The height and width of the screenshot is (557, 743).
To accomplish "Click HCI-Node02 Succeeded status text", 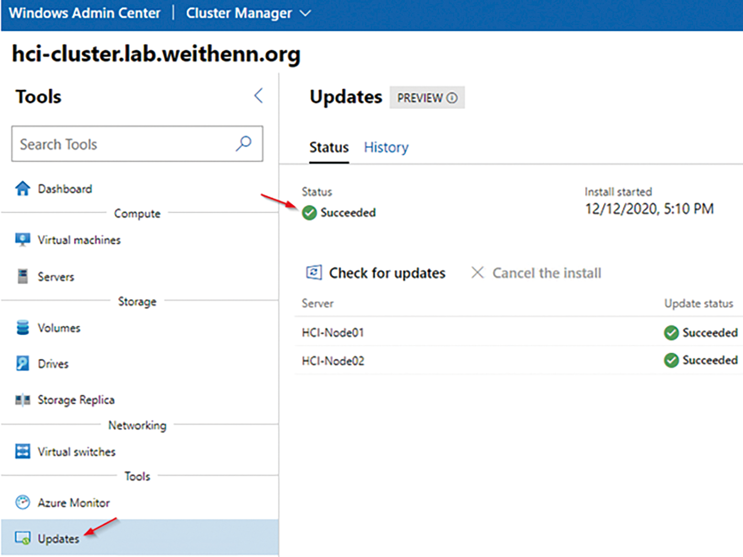I will point(710,360).
